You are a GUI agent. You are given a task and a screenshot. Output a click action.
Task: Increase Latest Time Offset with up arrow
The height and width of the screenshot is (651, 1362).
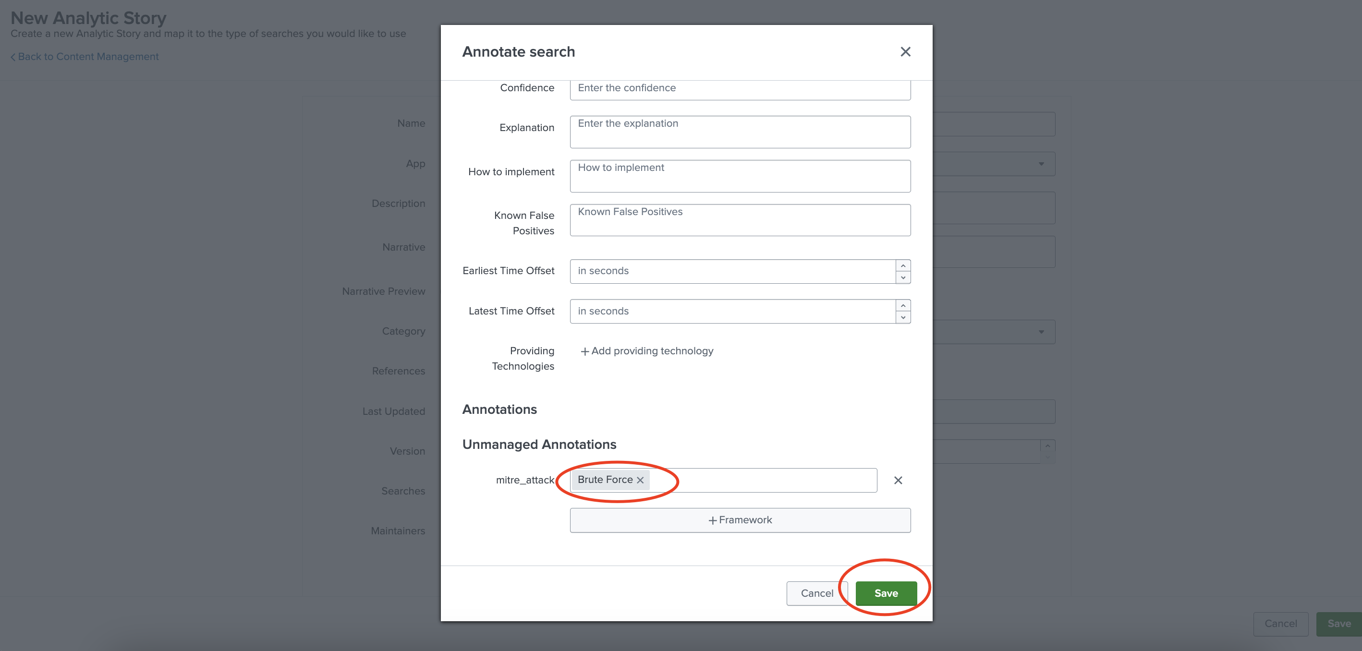point(903,306)
